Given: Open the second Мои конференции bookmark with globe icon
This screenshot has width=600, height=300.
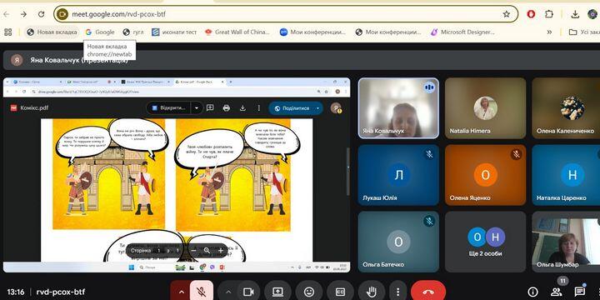Looking at the screenshot, I should 388,32.
